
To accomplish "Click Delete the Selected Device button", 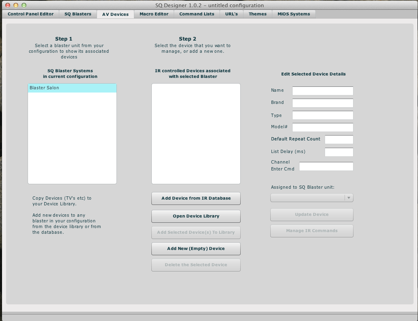I will coord(196,265).
